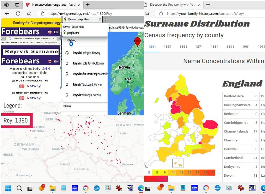Open the Norway link under HIGHEST DENSITY IN
265x194 pixels.
tap(33, 98)
